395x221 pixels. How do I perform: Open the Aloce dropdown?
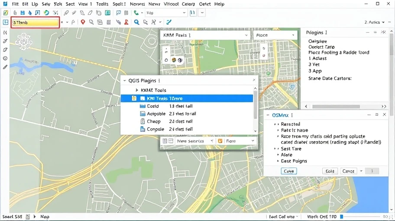click(x=275, y=35)
